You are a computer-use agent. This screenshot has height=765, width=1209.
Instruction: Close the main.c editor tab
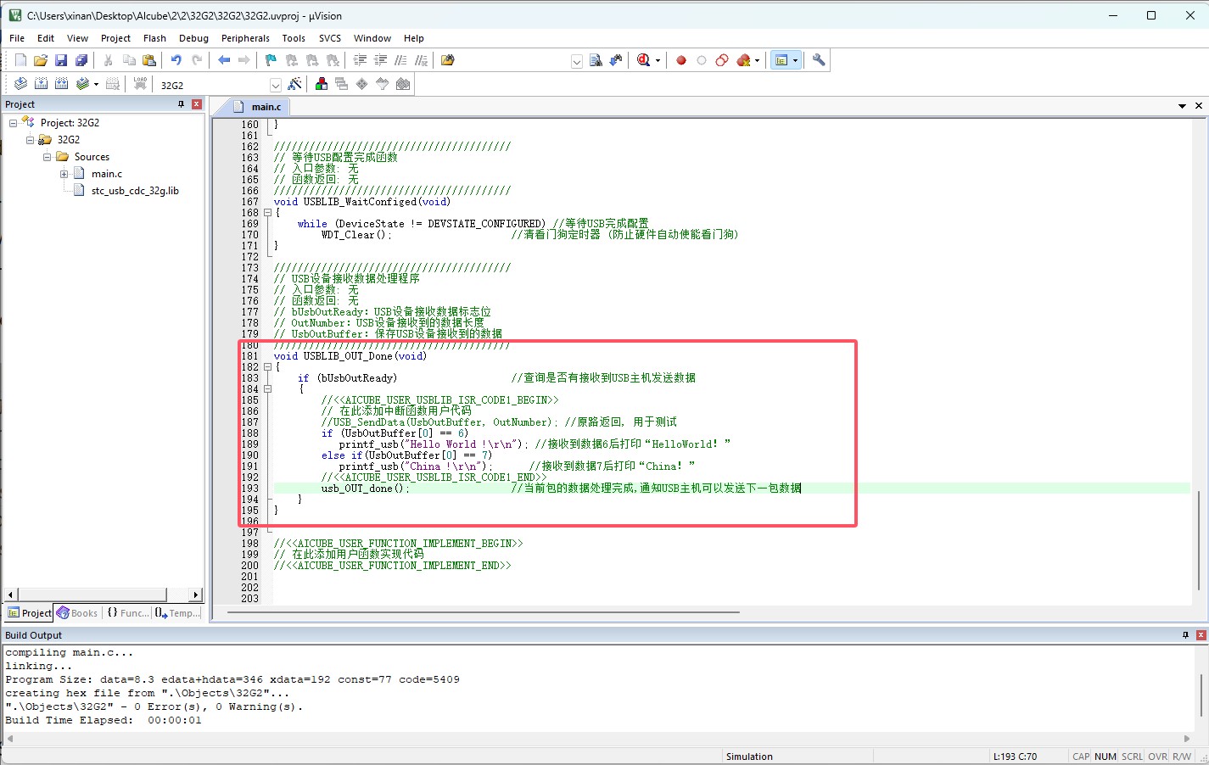(1199, 106)
